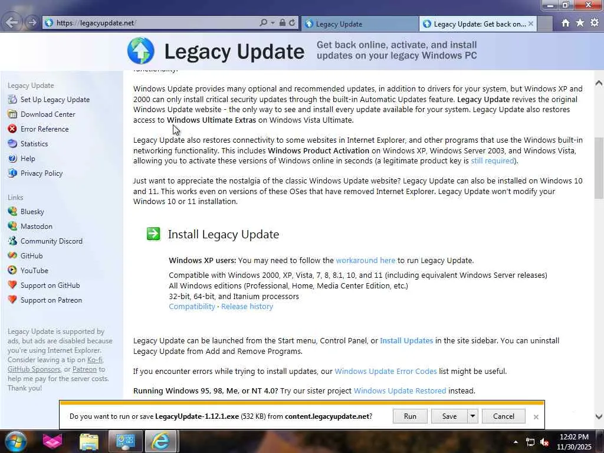Click the Support on Patreon heart icon

click(12, 300)
